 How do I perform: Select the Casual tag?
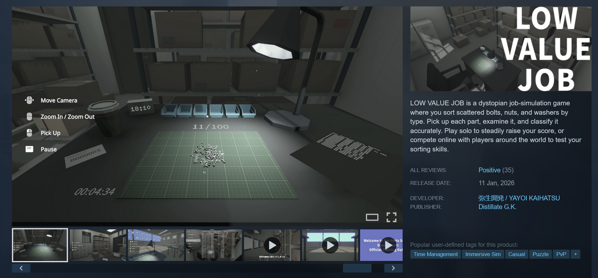tap(516, 254)
